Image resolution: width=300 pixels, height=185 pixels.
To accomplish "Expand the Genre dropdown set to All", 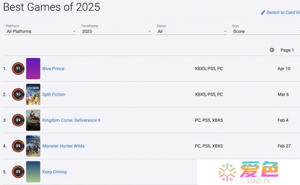I will [x=192, y=31].
